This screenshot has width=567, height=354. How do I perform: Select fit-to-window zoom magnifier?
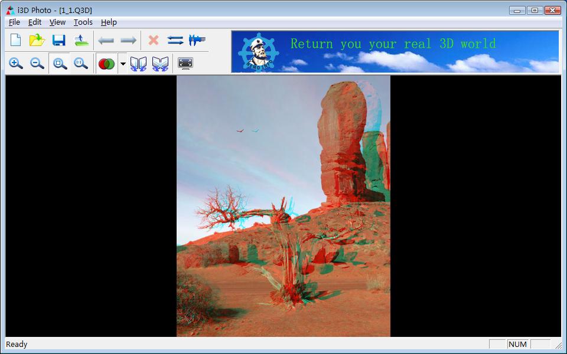(x=60, y=64)
